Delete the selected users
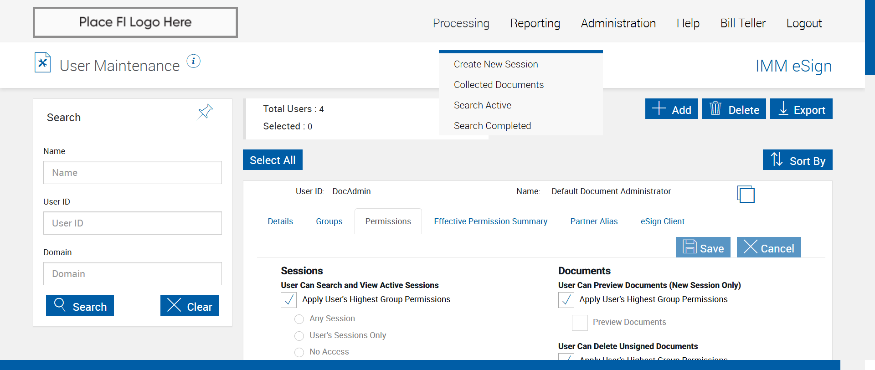 pyautogui.click(x=734, y=109)
